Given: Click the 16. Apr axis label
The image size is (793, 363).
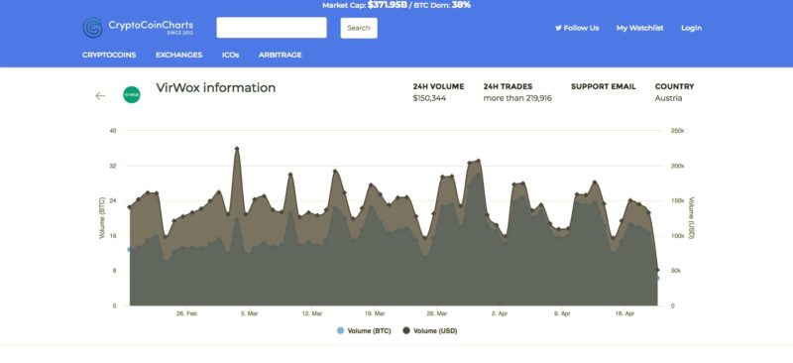Looking at the screenshot, I should pos(625,313).
